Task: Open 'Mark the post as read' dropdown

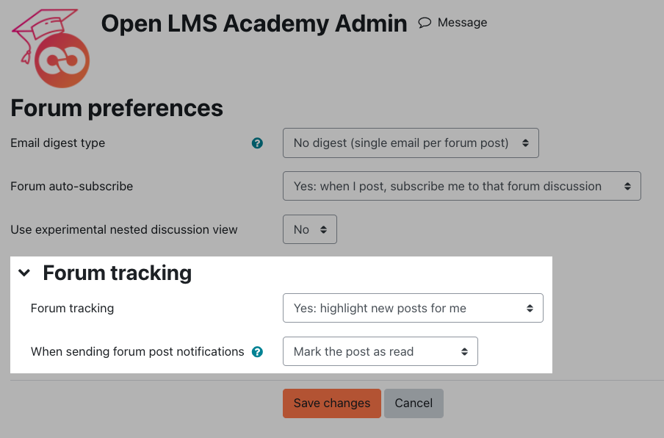Action: (380, 351)
